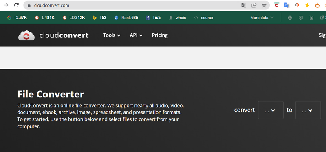Open the orange robot extension icon

click(x=317, y=5)
